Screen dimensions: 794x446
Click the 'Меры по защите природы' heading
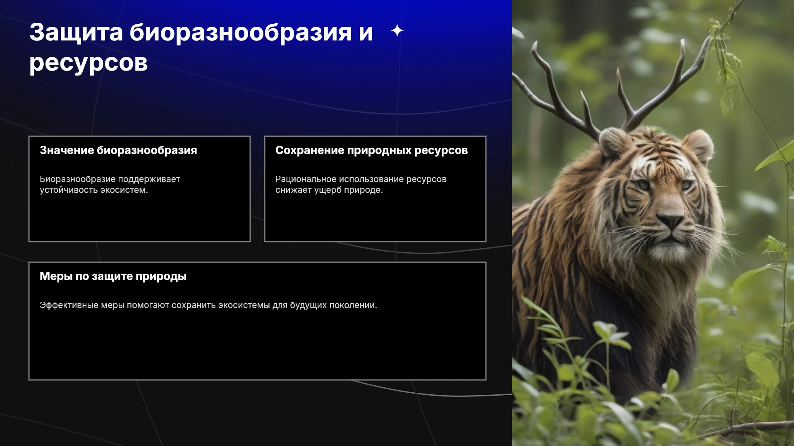pyautogui.click(x=113, y=276)
